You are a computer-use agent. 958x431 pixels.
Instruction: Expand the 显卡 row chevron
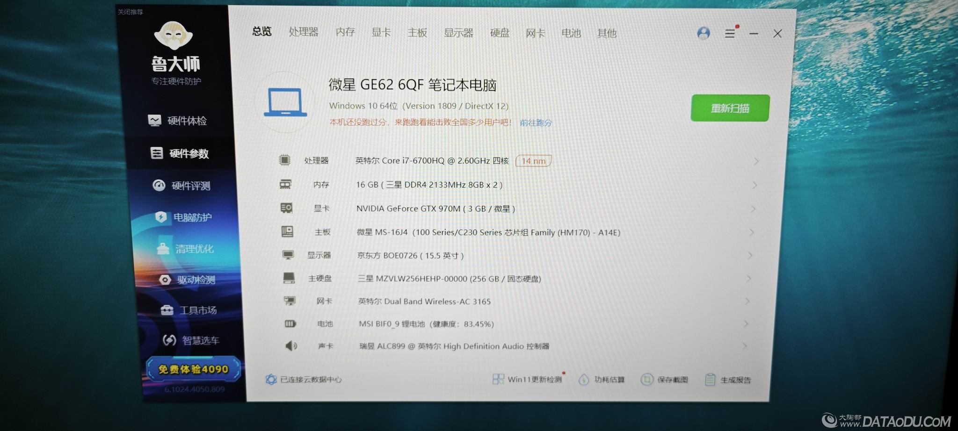pos(753,208)
